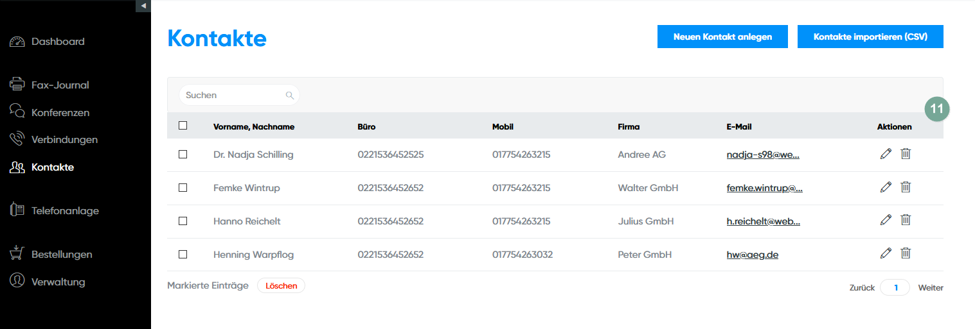Go to the next page with Weiter

click(930, 288)
